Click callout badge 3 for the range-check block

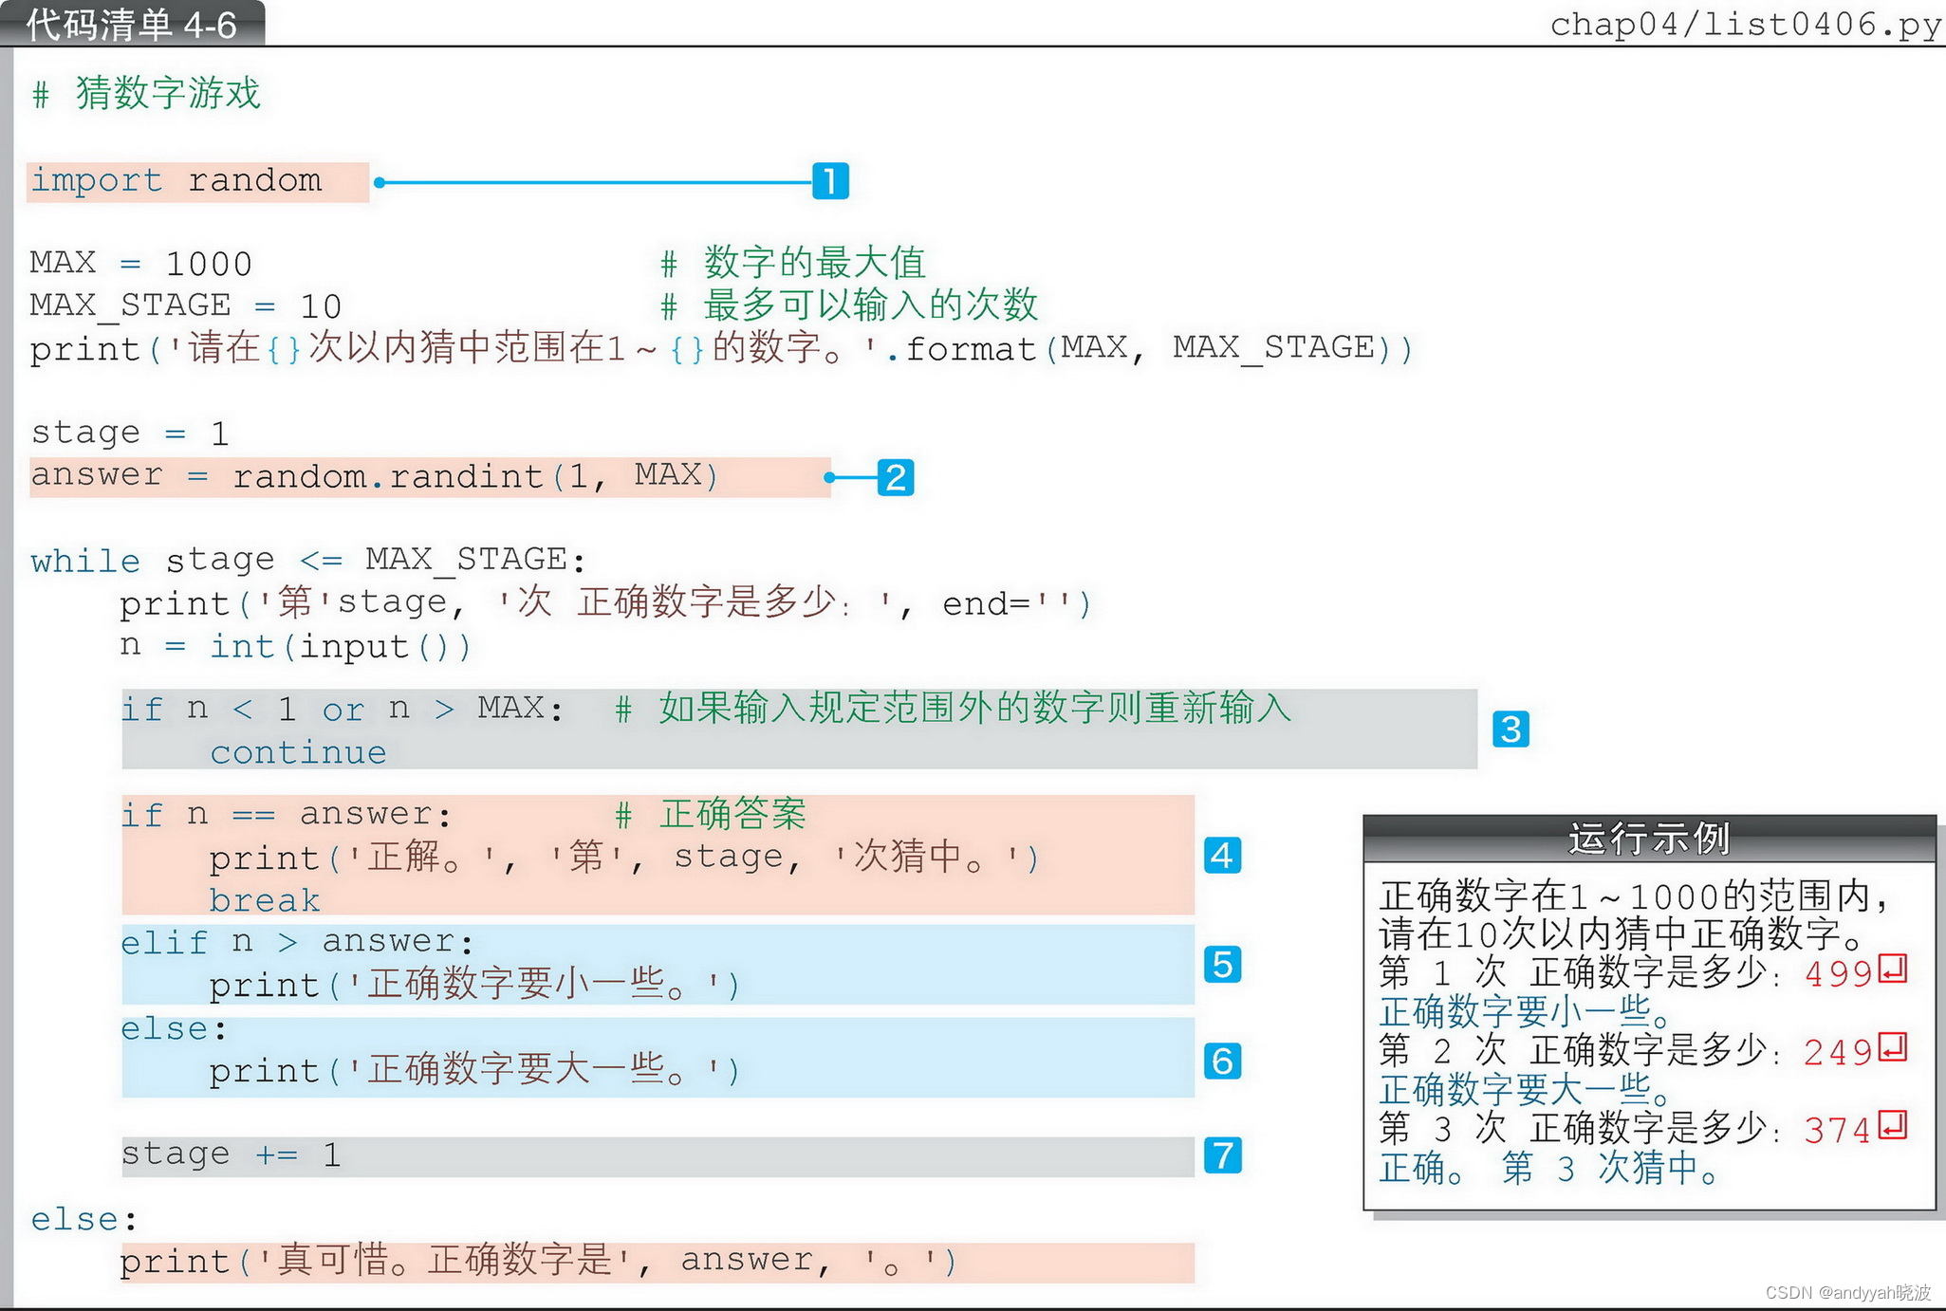(x=1512, y=729)
